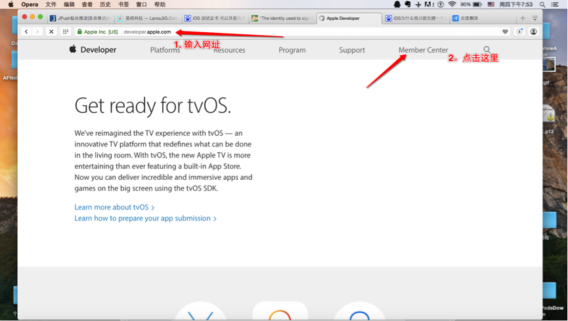568x321 pixels.
Task: Click the Member Center link
Action: (x=423, y=50)
